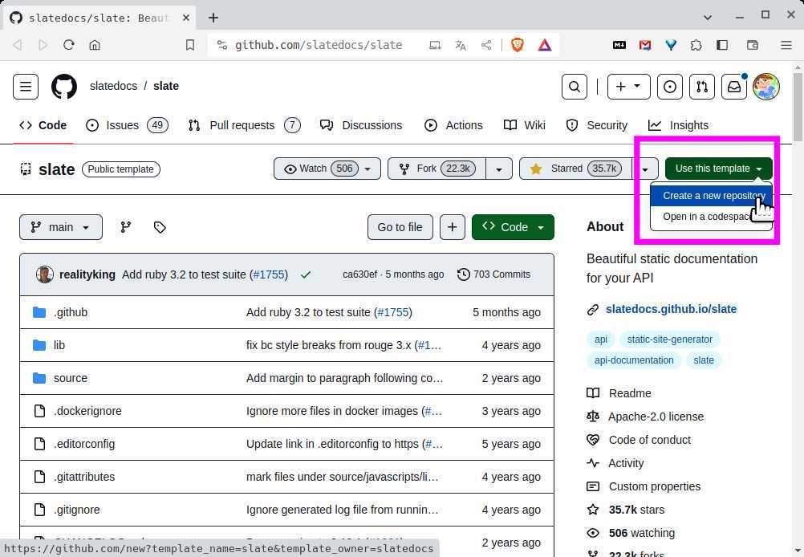The image size is (804, 557).
Task: View branches icon next to main
Action: [126, 227]
